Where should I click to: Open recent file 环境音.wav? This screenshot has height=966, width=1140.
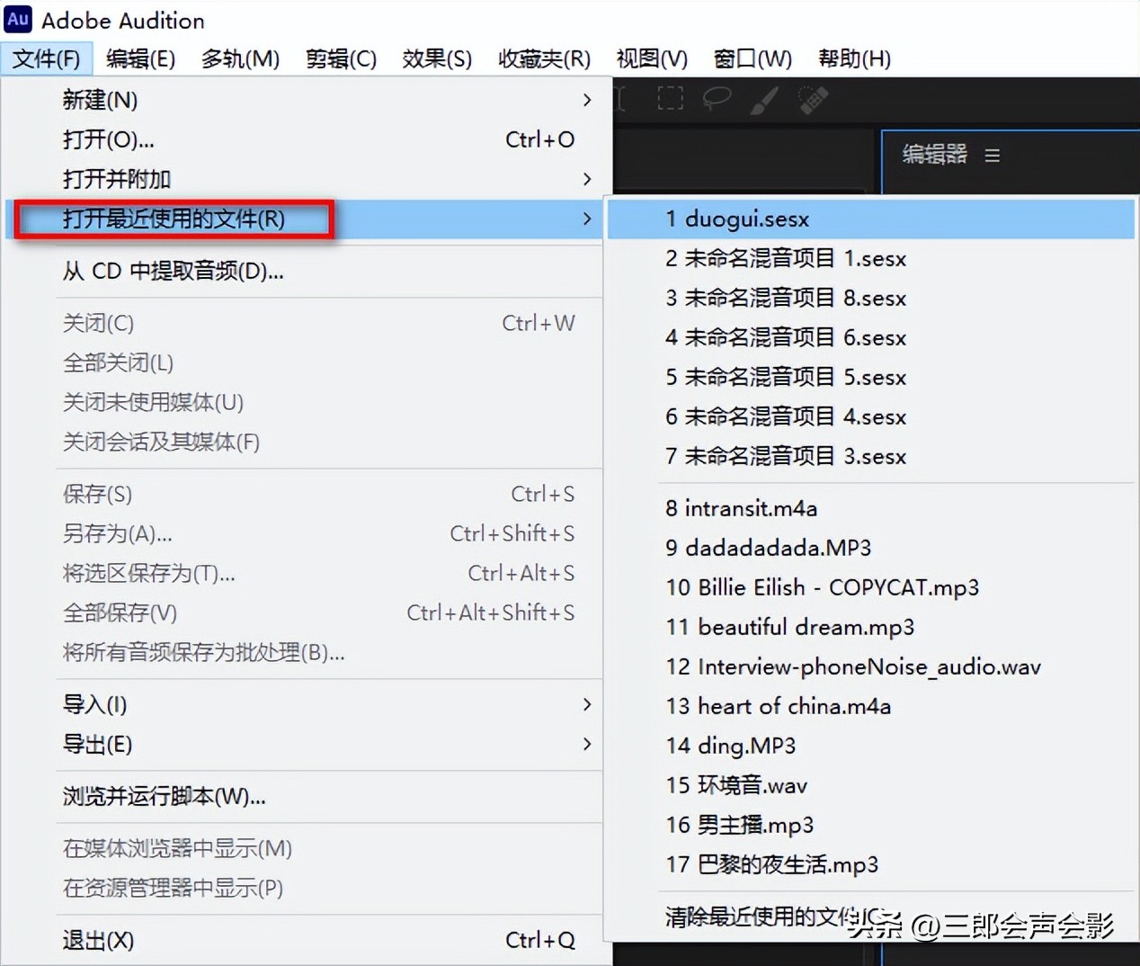pyautogui.click(x=870, y=785)
